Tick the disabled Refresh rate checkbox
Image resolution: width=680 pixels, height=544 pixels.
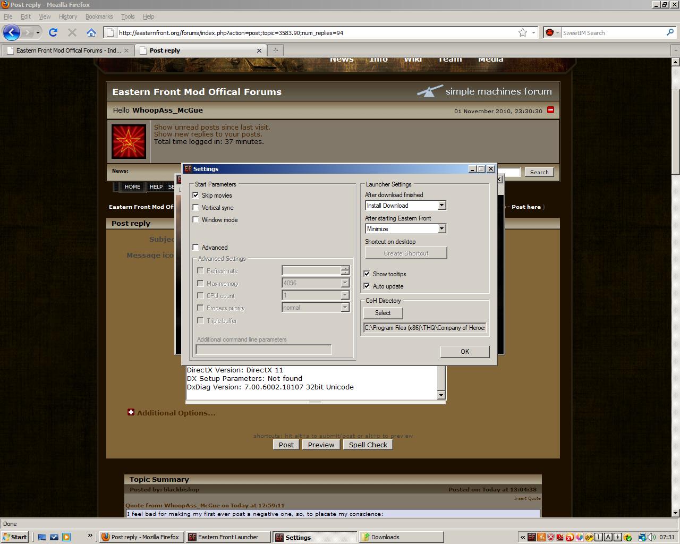(x=200, y=270)
